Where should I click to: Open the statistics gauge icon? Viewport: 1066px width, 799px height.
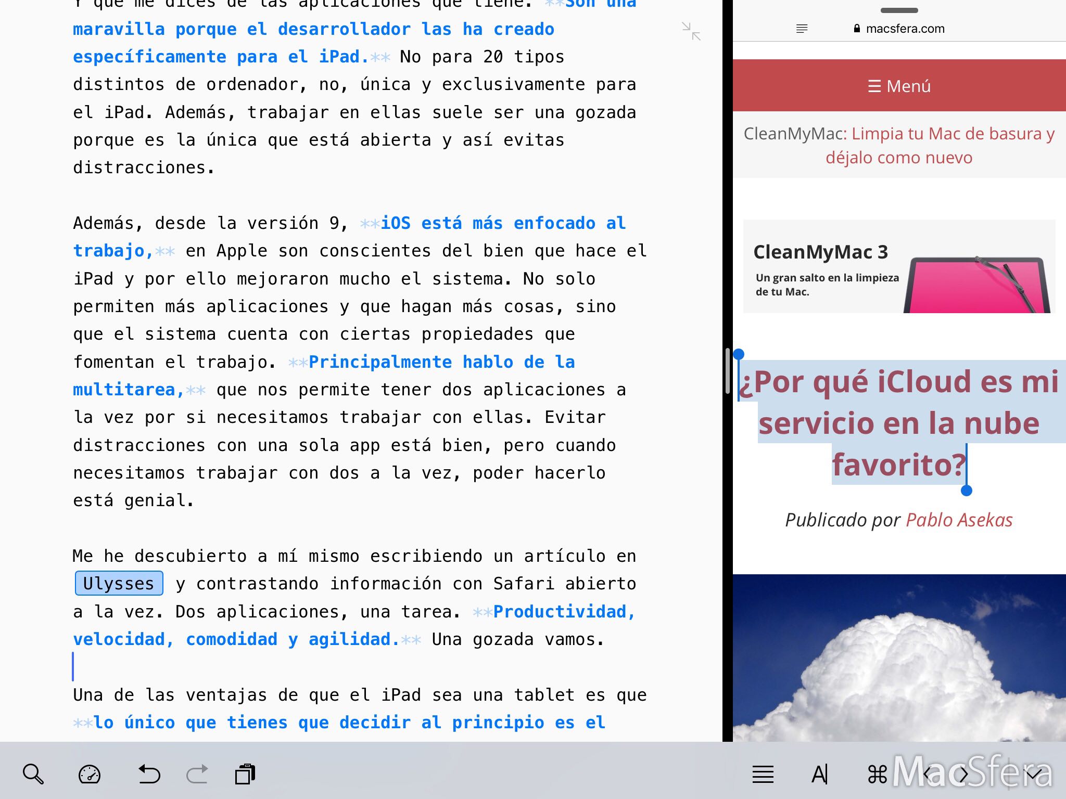click(x=90, y=774)
